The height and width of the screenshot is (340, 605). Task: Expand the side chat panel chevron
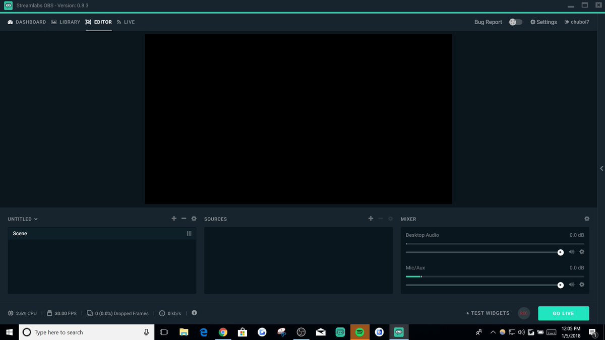[601, 169]
